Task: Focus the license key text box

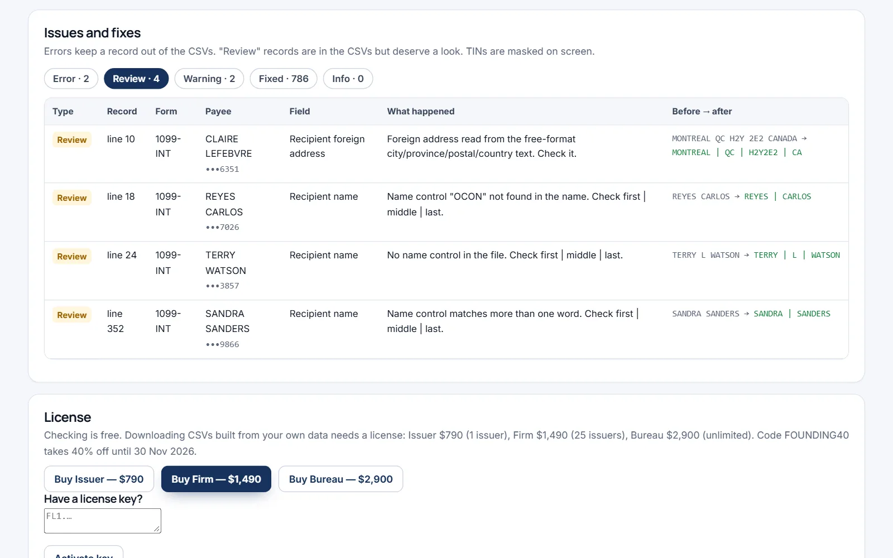Action: [x=103, y=521]
